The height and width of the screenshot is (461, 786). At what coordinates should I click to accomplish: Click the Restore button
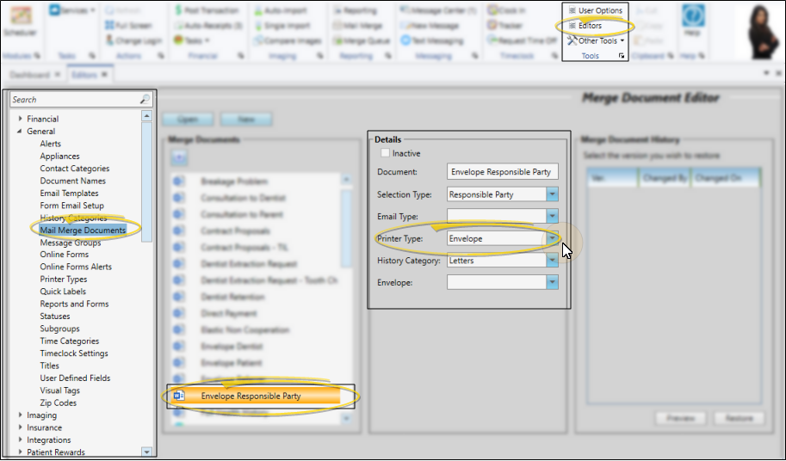740,418
